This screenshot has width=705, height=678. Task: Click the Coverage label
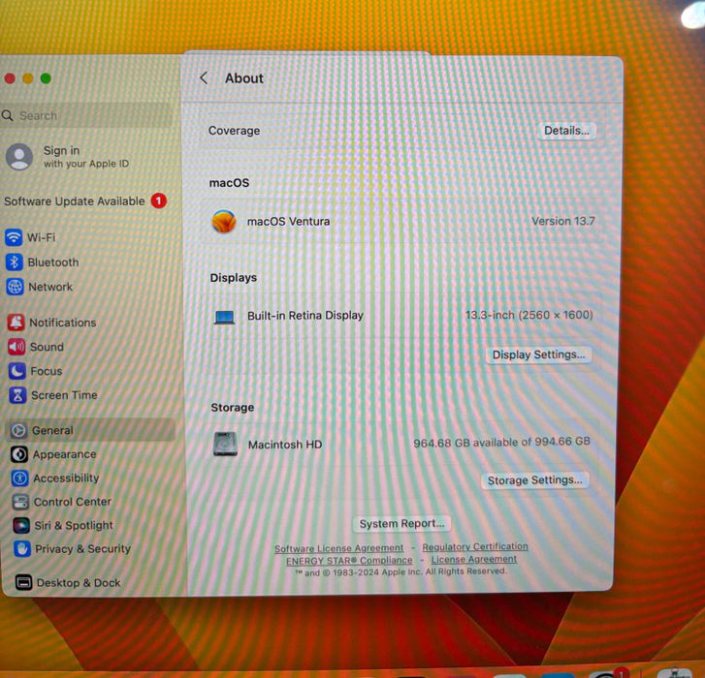234,131
